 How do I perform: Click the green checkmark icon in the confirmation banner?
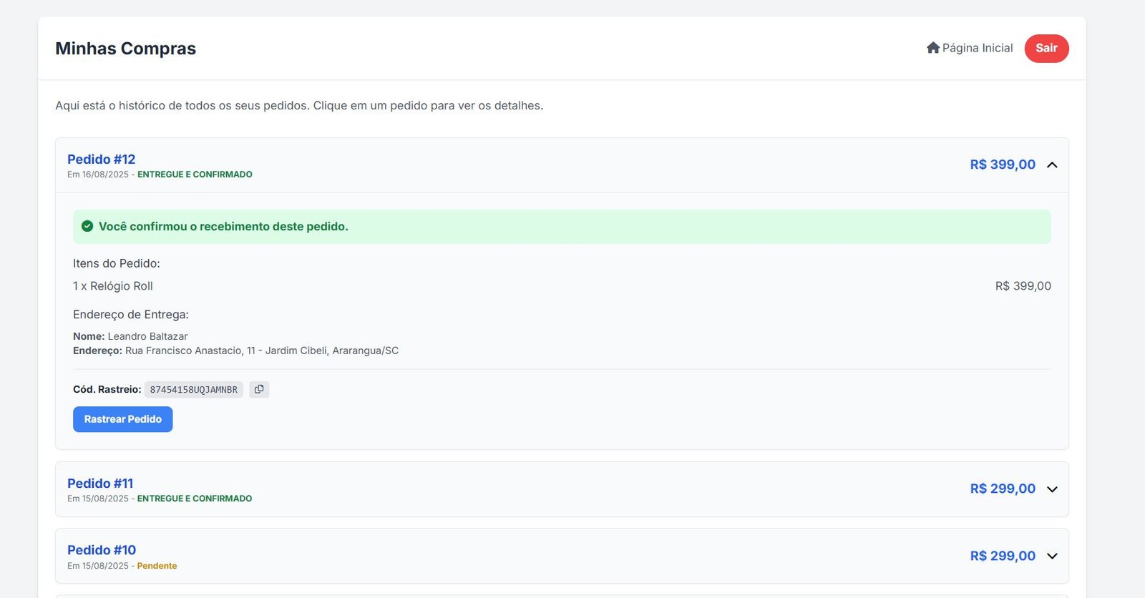click(87, 226)
